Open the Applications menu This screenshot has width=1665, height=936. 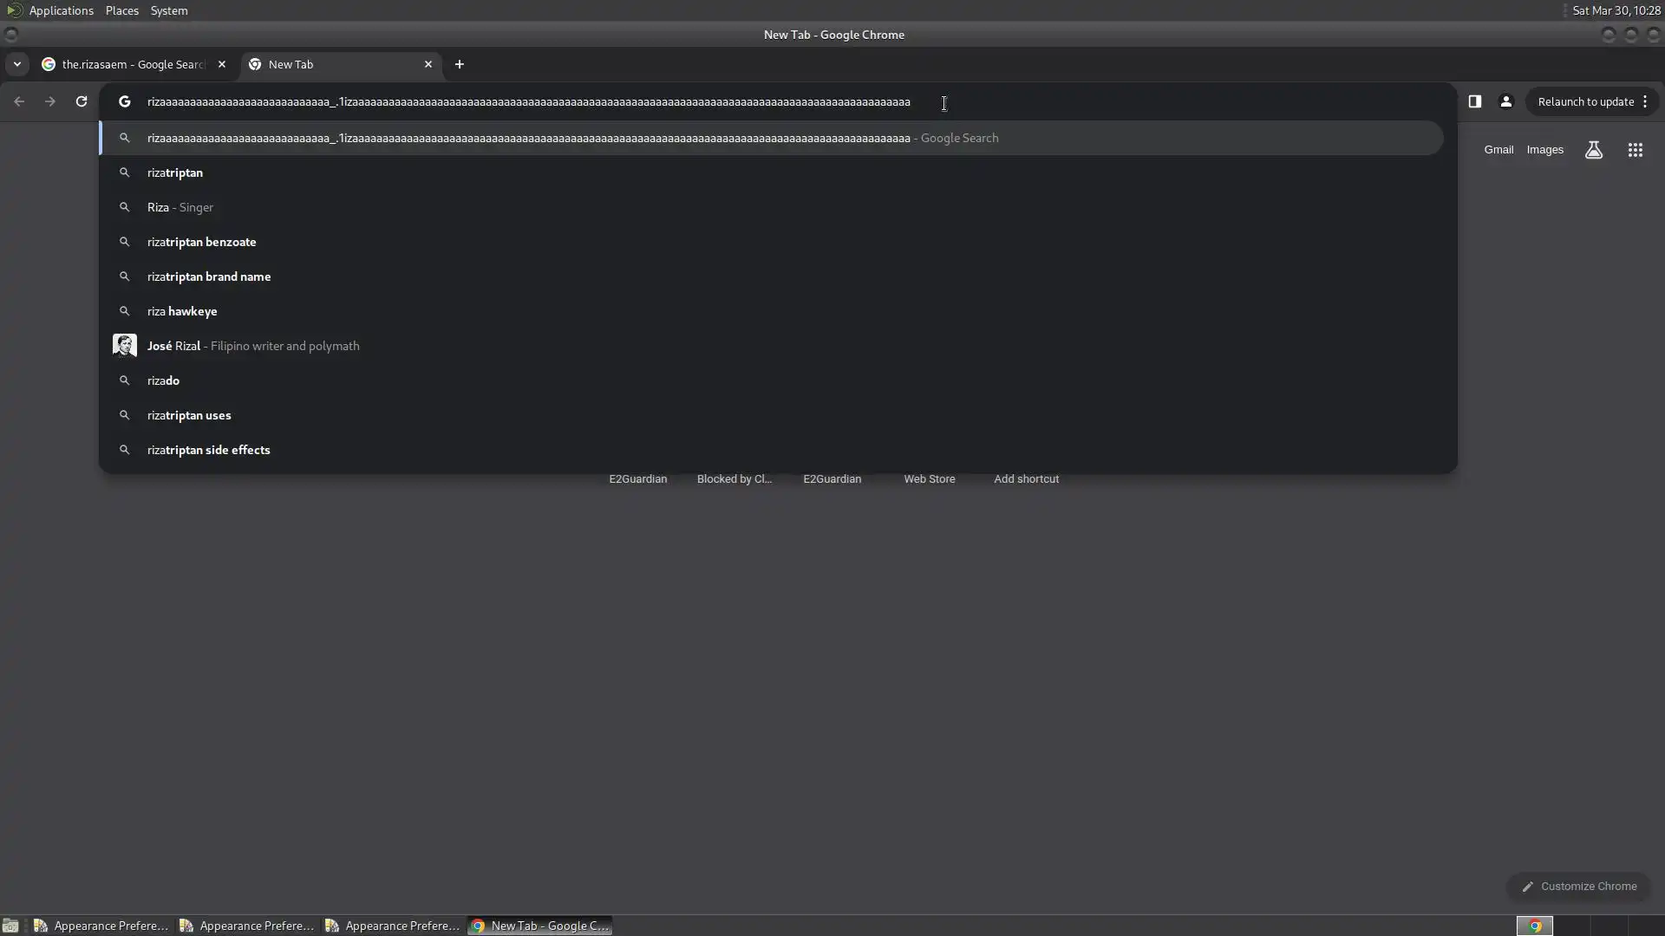coord(61,10)
